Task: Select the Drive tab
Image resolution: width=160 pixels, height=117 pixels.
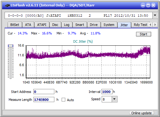Action: click(94, 25)
